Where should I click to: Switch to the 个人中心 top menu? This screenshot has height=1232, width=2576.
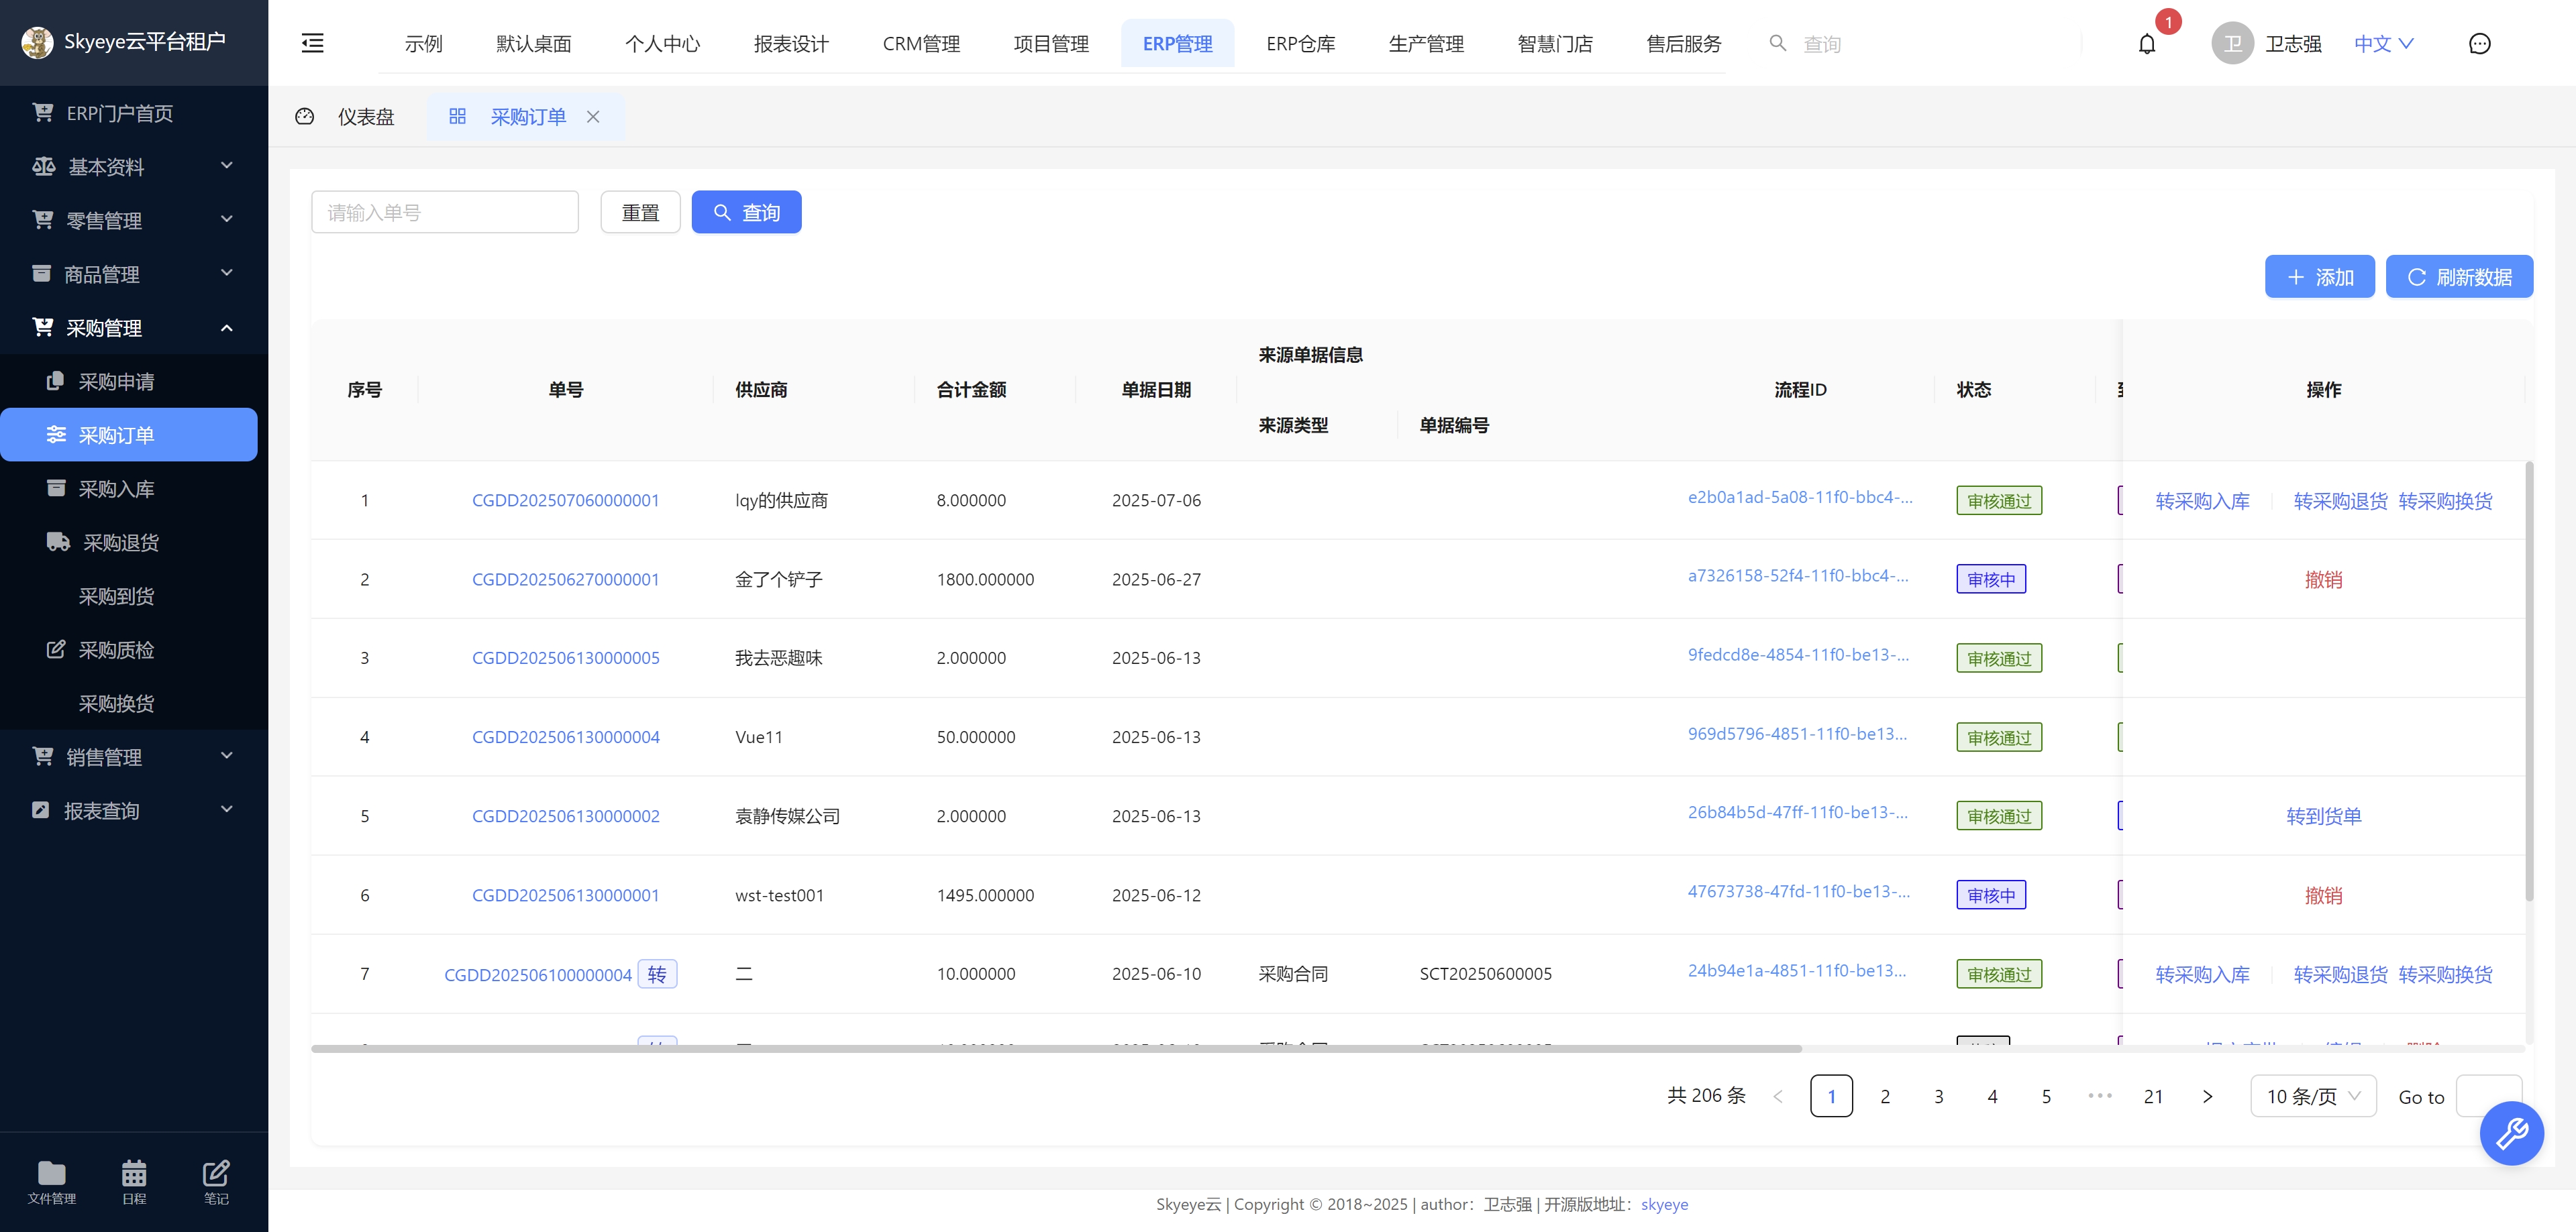pos(662,44)
